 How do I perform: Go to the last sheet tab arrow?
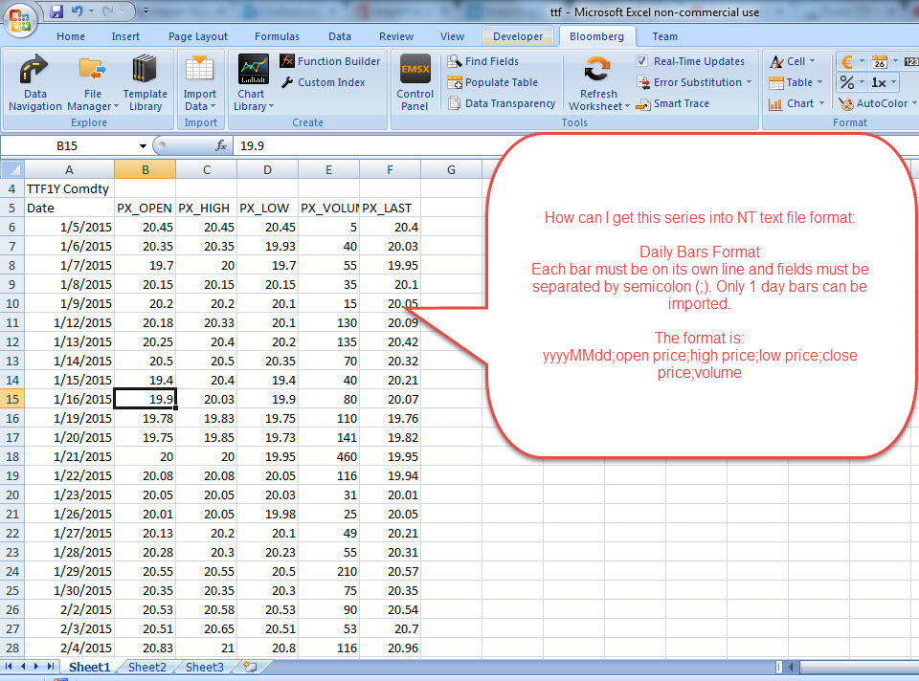pyautogui.click(x=51, y=667)
